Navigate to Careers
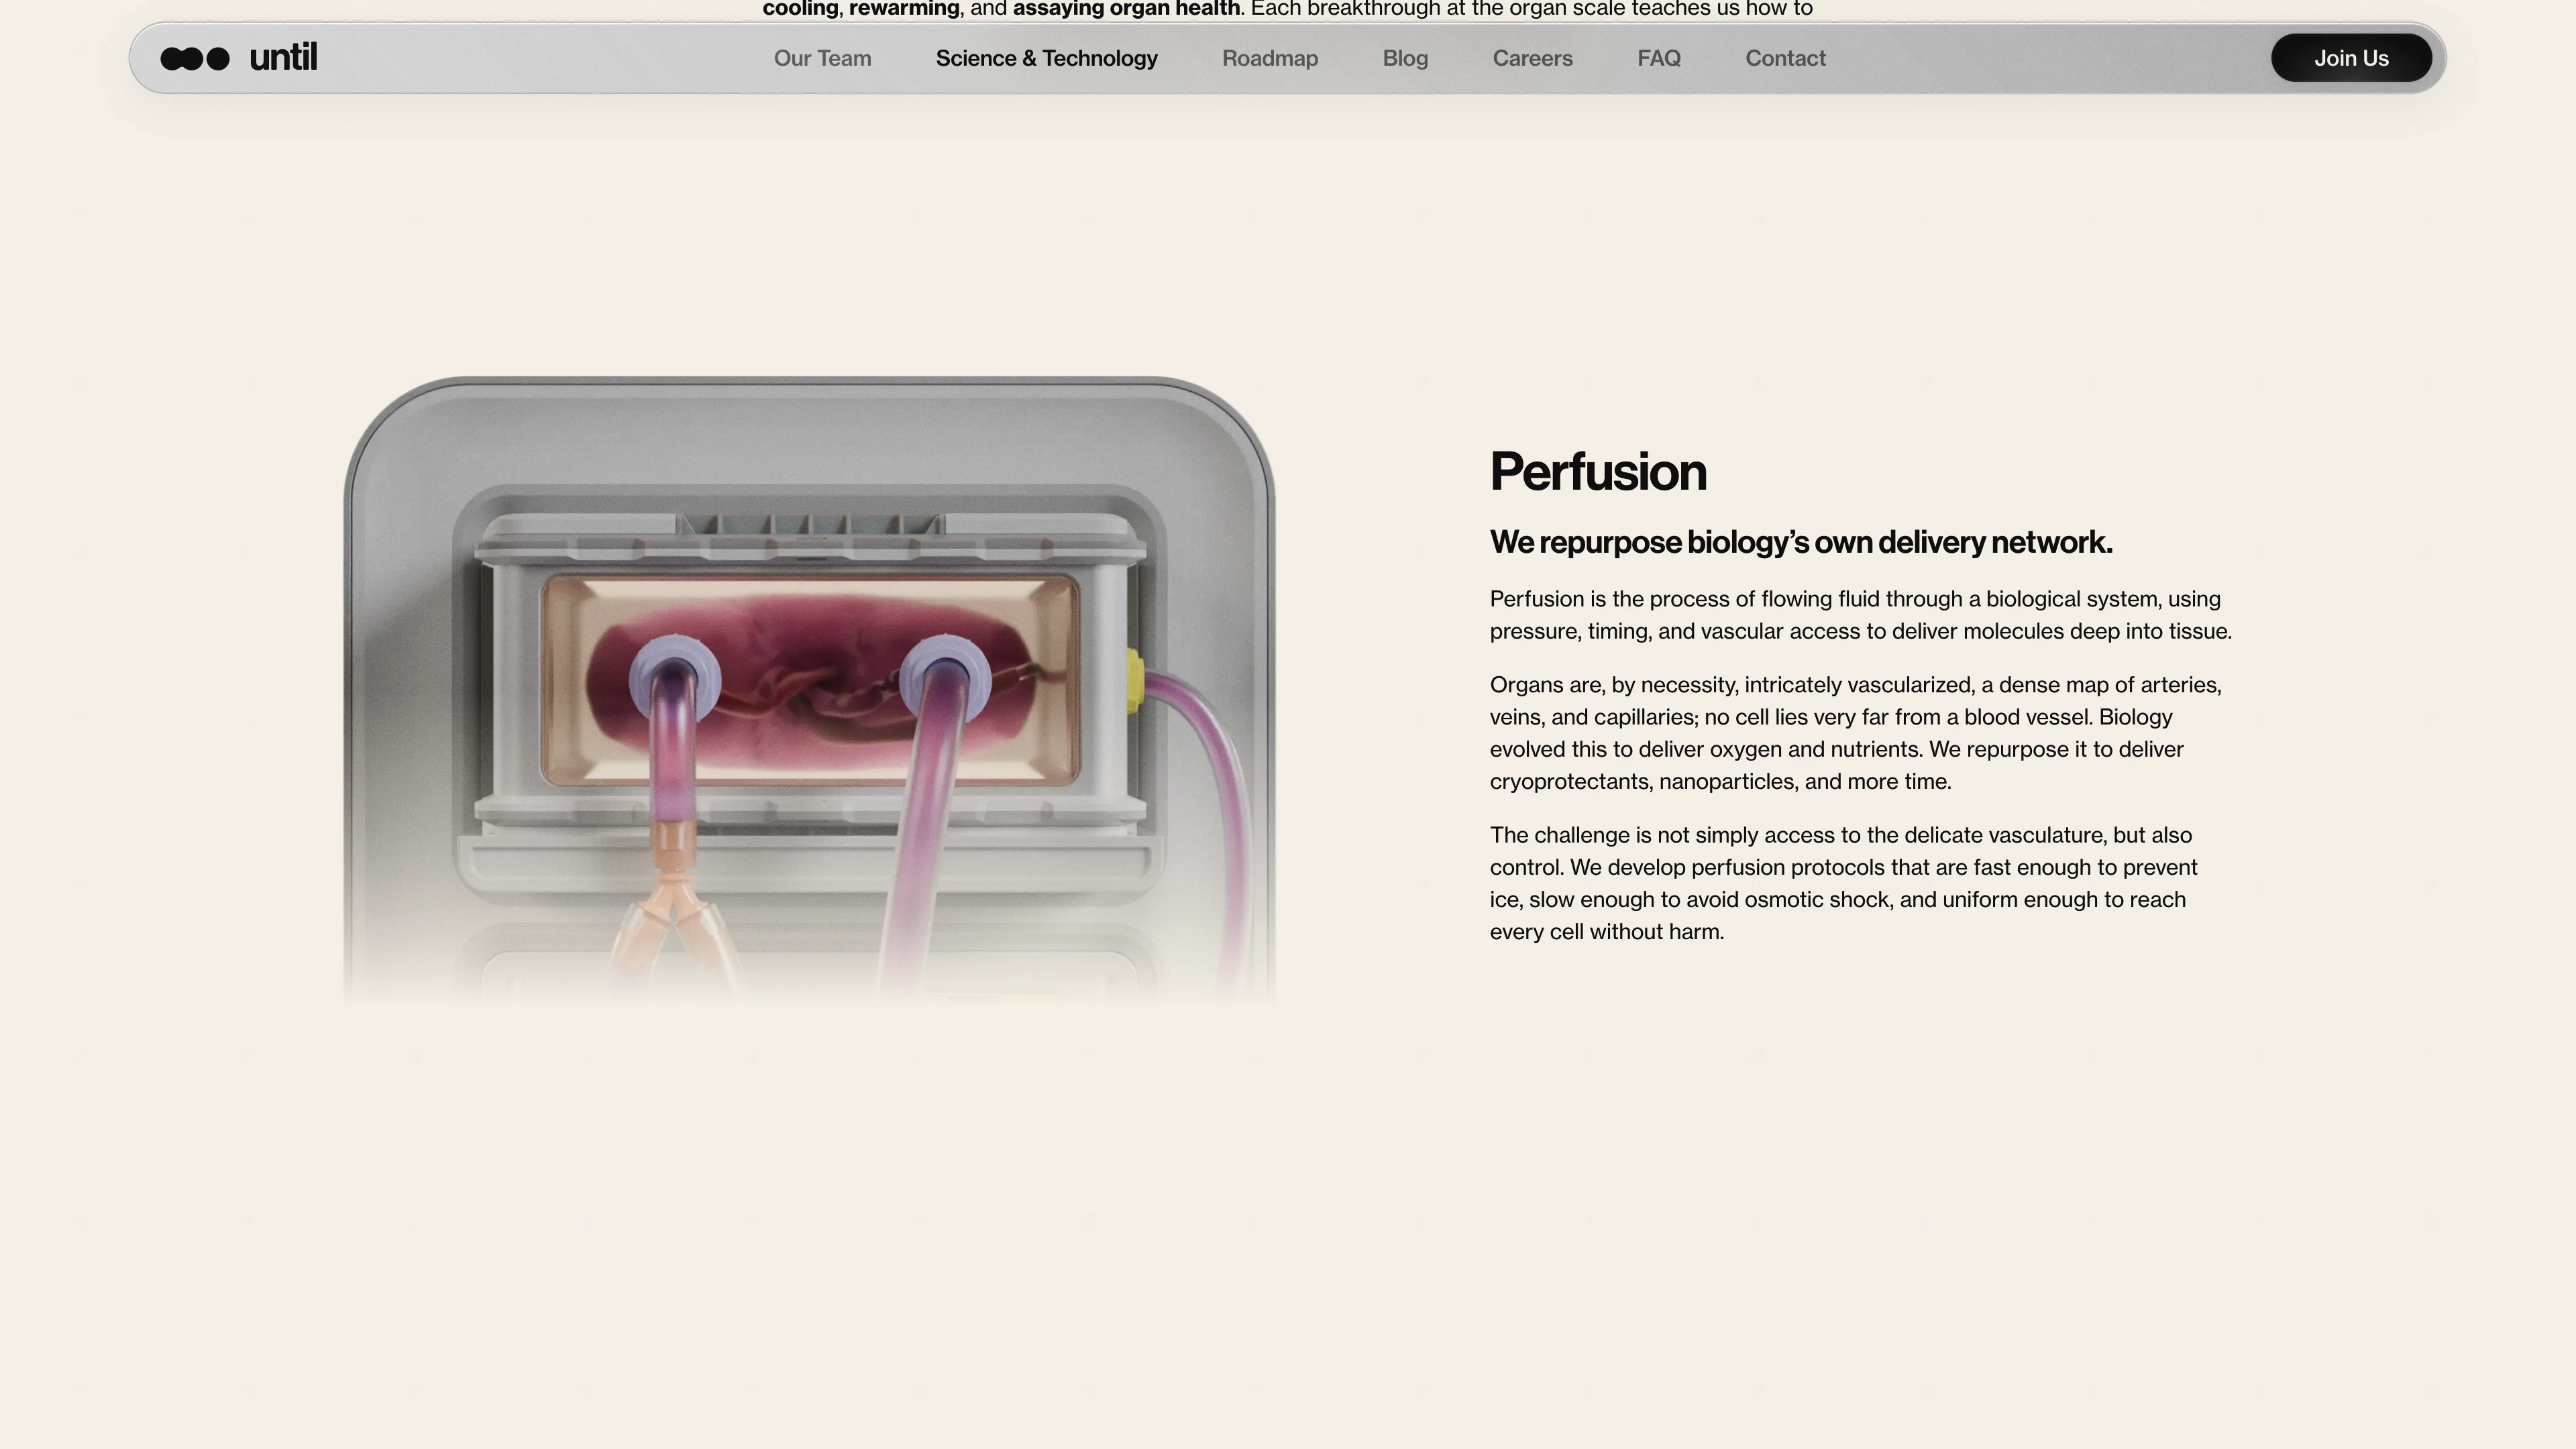Viewport: 2576px width, 1449px height. (1532, 59)
